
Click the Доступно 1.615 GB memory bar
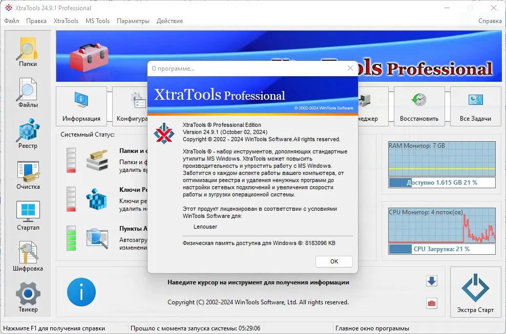click(442, 183)
